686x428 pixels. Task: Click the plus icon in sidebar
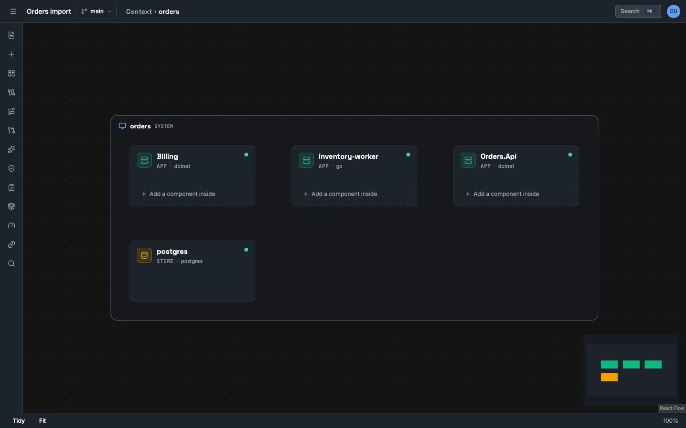[x=11, y=54]
